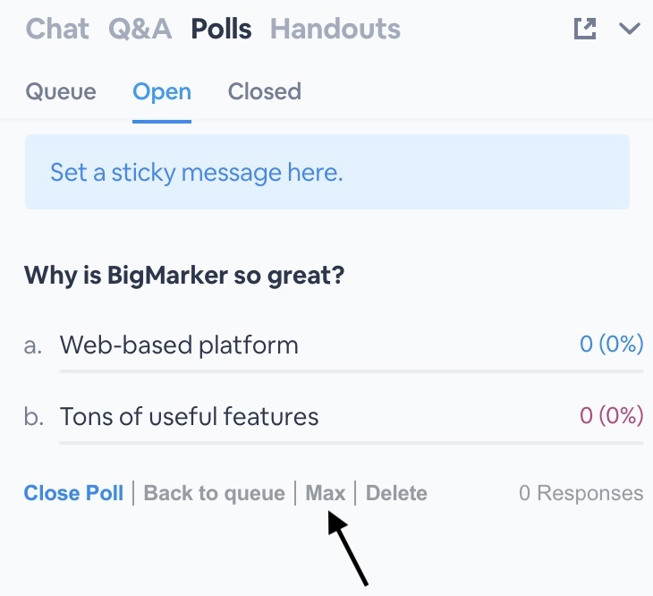Send the poll Back to queue
The height and width of the screenshot is (596, 653).
214,493
